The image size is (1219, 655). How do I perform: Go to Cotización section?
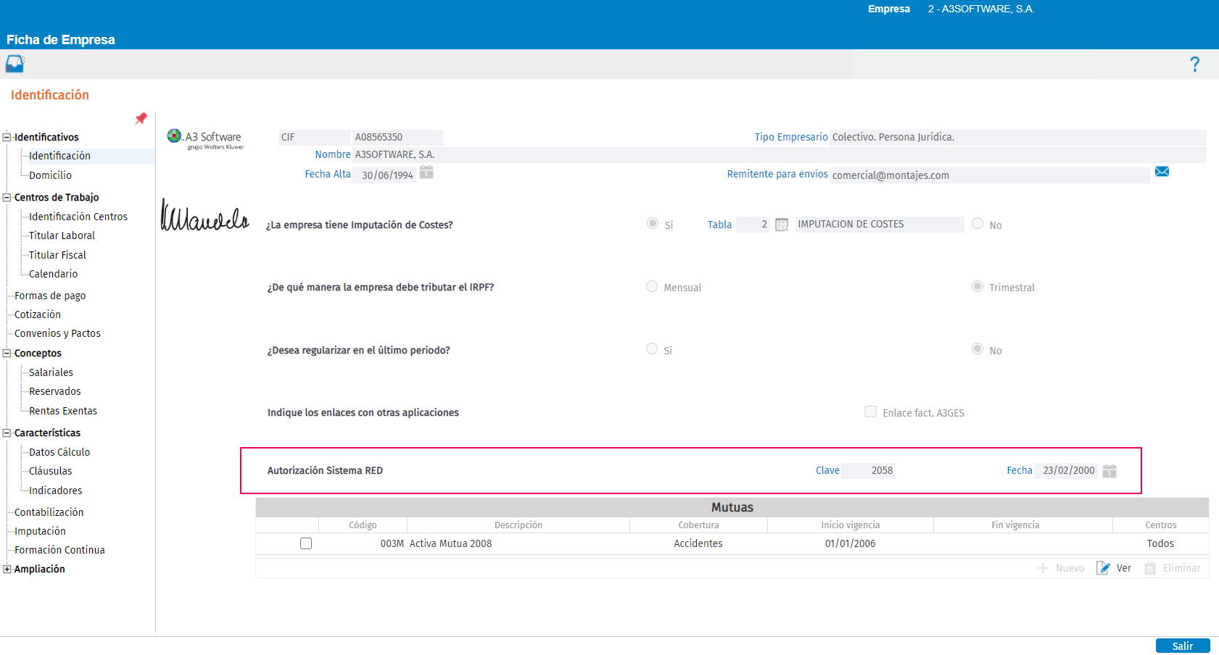click(38, 314)
